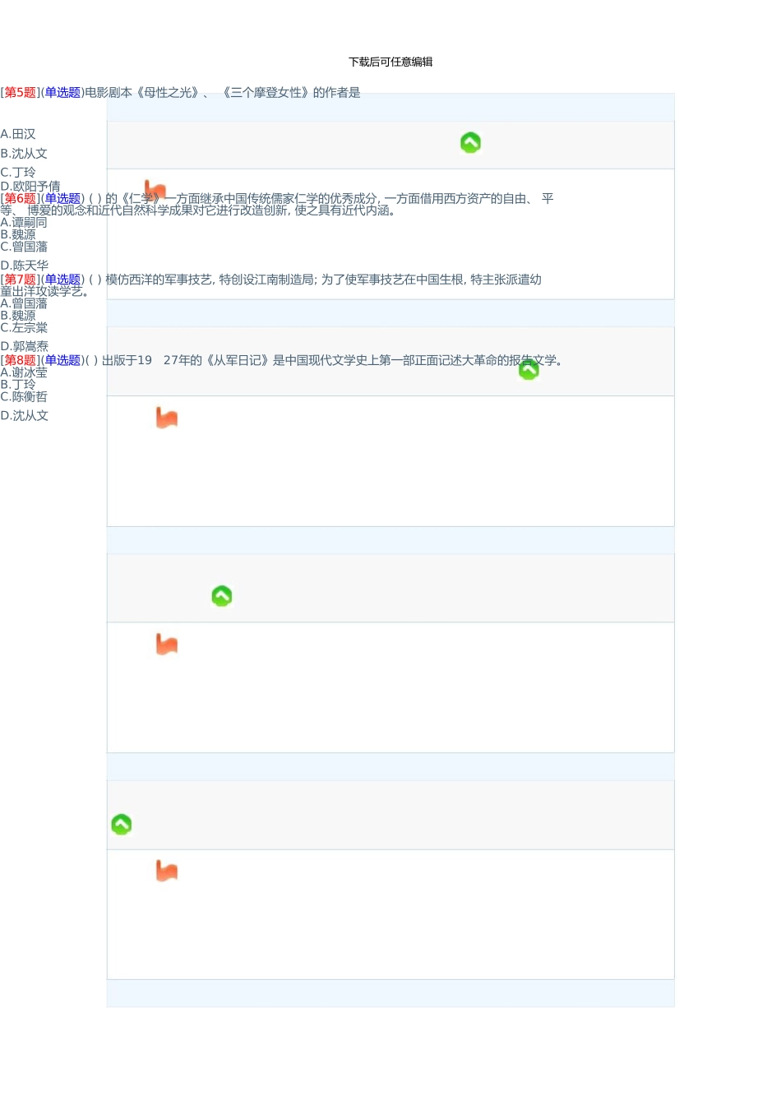The image size is (781, 1105).
Task: Select answer A.谢冰莹
Action: point(24,372)
